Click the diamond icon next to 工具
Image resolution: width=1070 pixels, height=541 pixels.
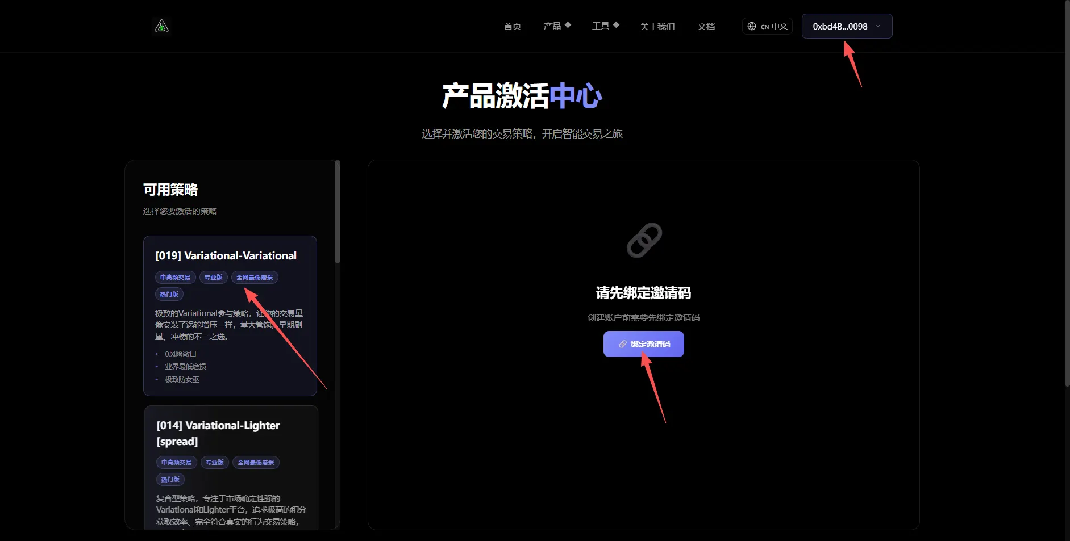617,25
